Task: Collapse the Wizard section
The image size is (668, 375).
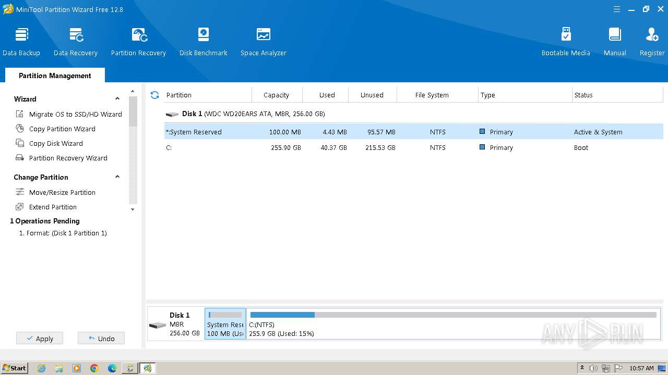Action: [117, 99]
